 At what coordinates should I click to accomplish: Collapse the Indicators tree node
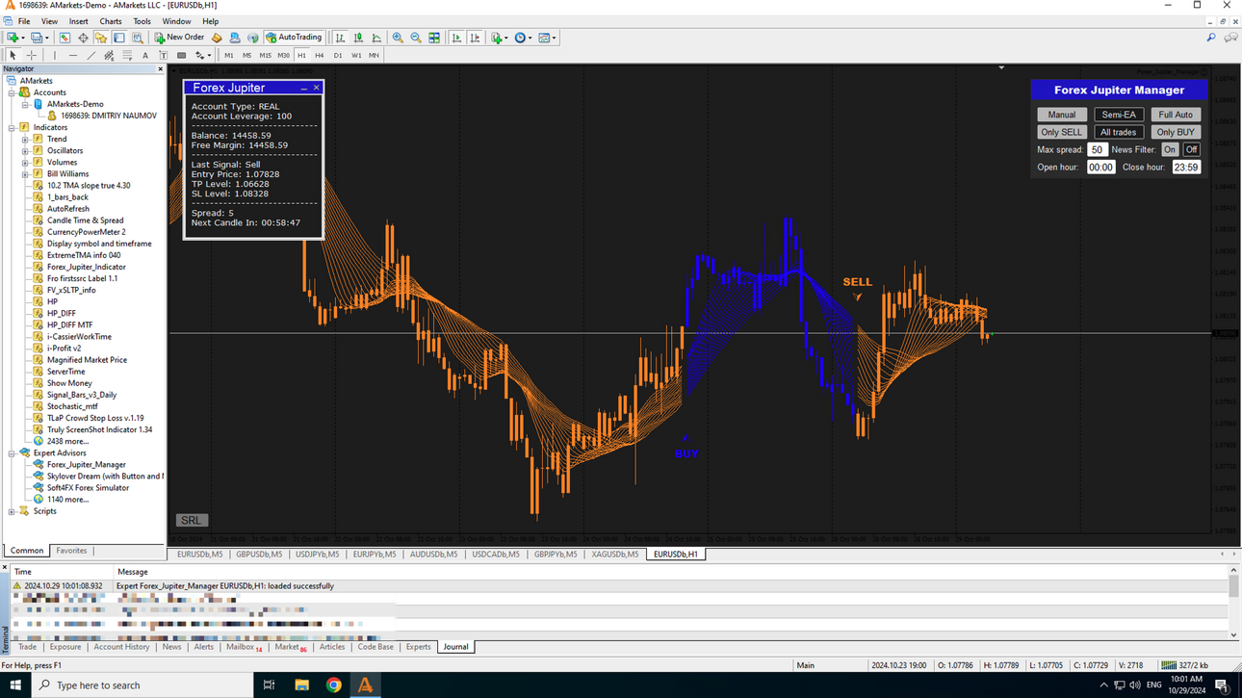click(12, 127)
